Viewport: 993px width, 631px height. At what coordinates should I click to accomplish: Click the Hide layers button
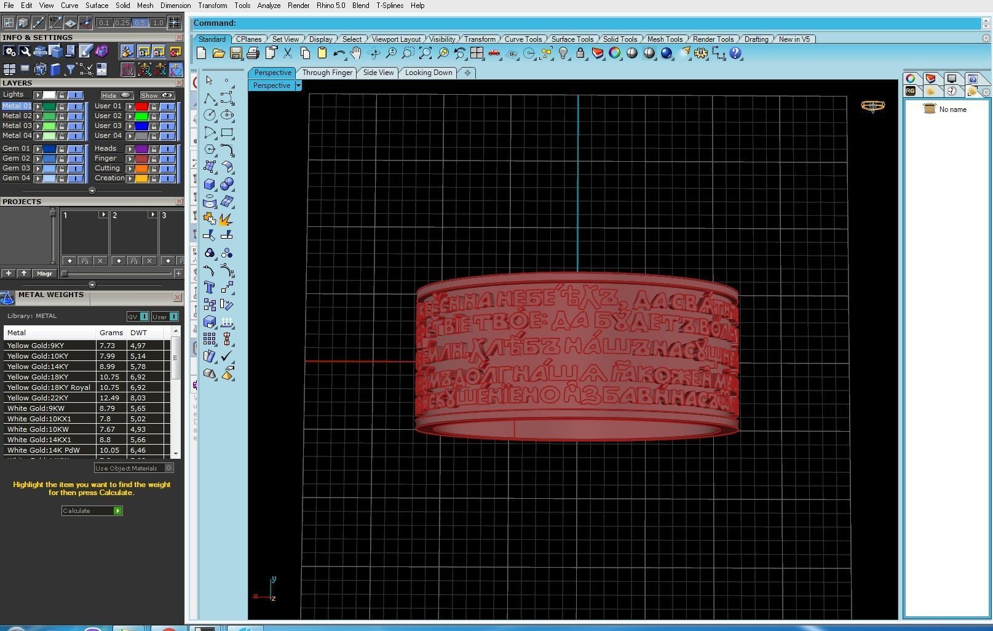(117, 95)
